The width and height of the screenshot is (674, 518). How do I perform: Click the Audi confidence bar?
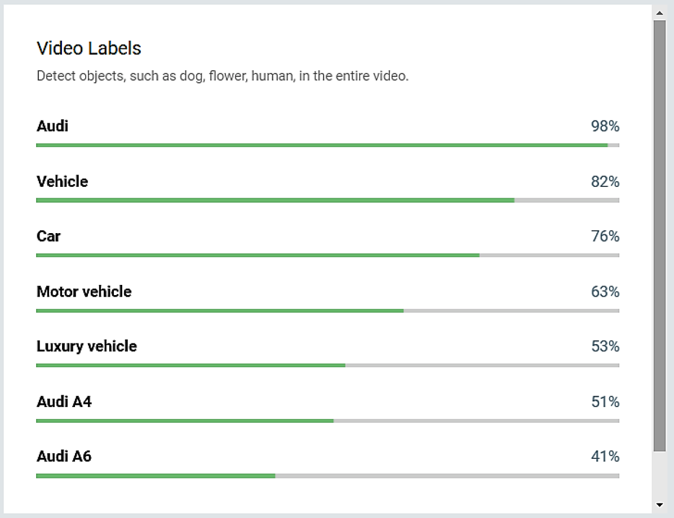click(x=327, y=145)
